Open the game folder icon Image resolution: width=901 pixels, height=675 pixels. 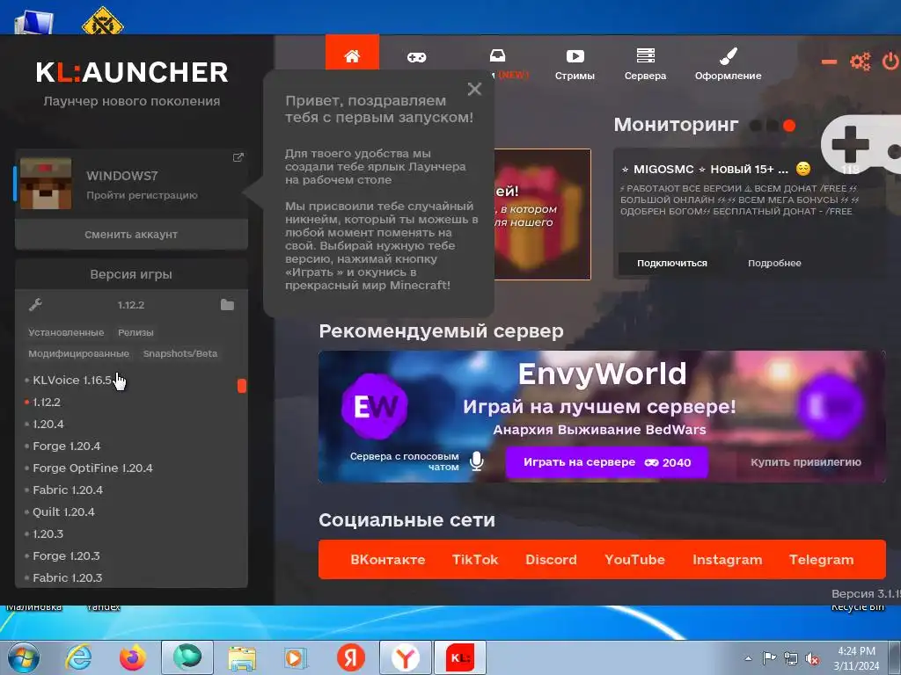coord(228,305)
